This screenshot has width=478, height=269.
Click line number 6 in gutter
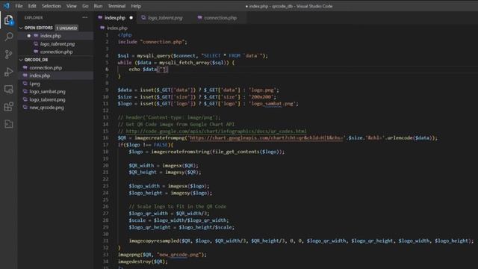[x=107, y=69]
